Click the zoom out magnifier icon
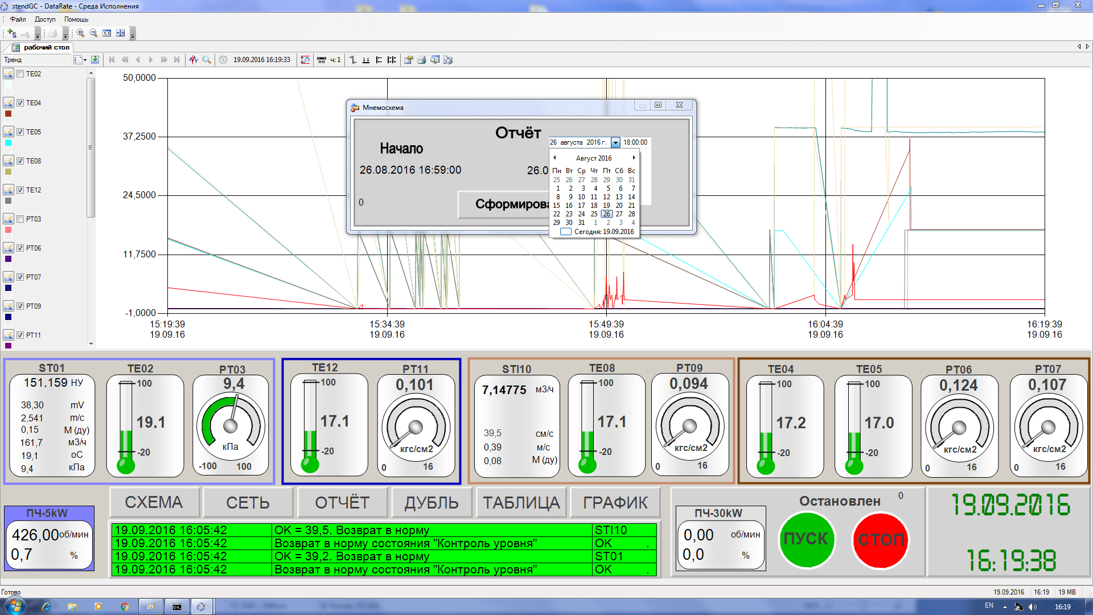This screenshot has width=1093, height=615. click(93, 33)
